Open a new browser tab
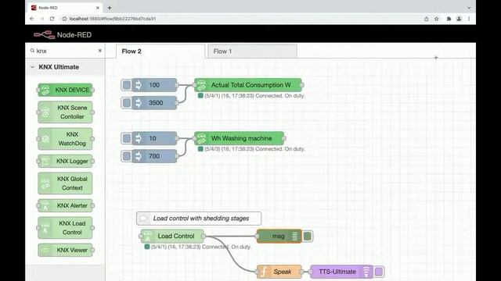Image resolution: width=501 pixels, height=281 pixels. 110,8
